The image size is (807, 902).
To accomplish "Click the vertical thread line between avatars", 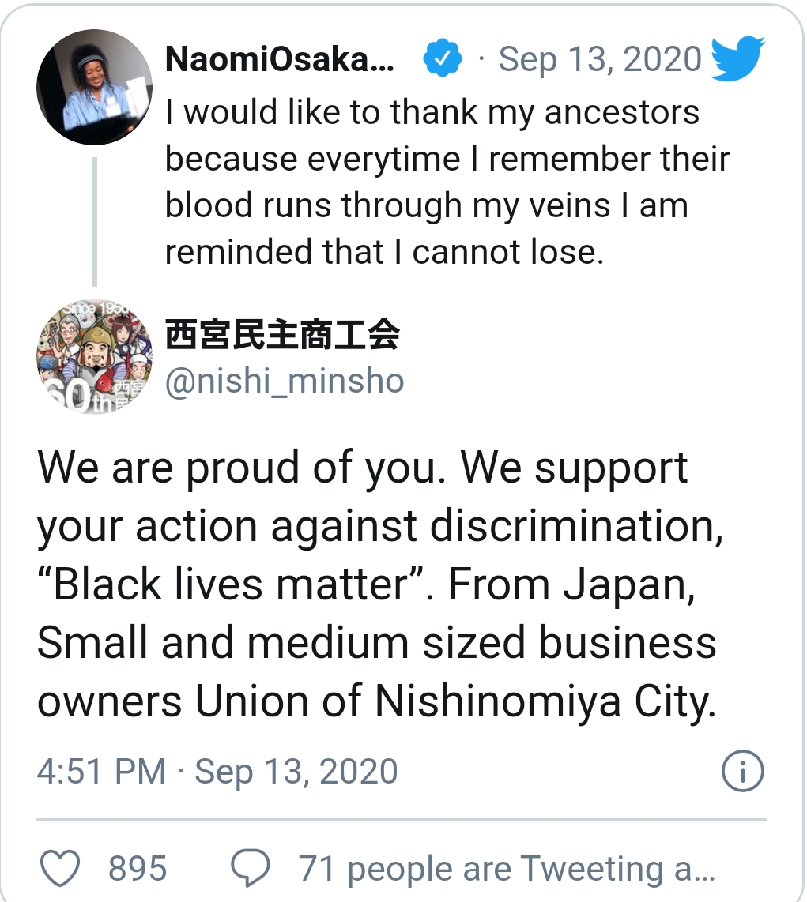I will pos(95,221).
